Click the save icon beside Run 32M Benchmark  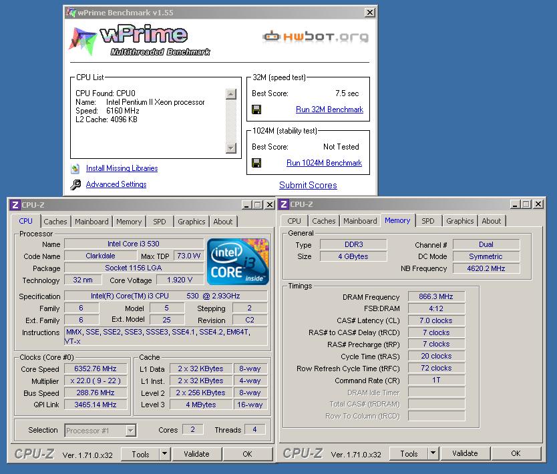(256, 109)
